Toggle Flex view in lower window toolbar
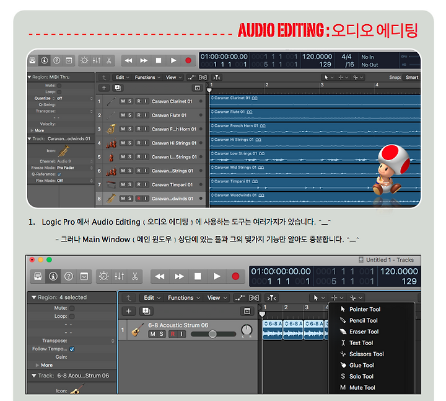The width and height of the screenshot is (446, 401). pyautogui.click(x=254, y=298)
